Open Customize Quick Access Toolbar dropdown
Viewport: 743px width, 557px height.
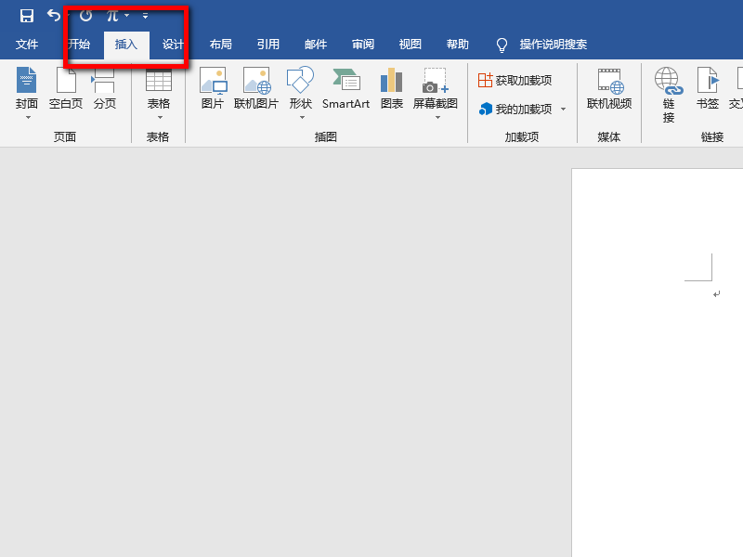point(146,16)
